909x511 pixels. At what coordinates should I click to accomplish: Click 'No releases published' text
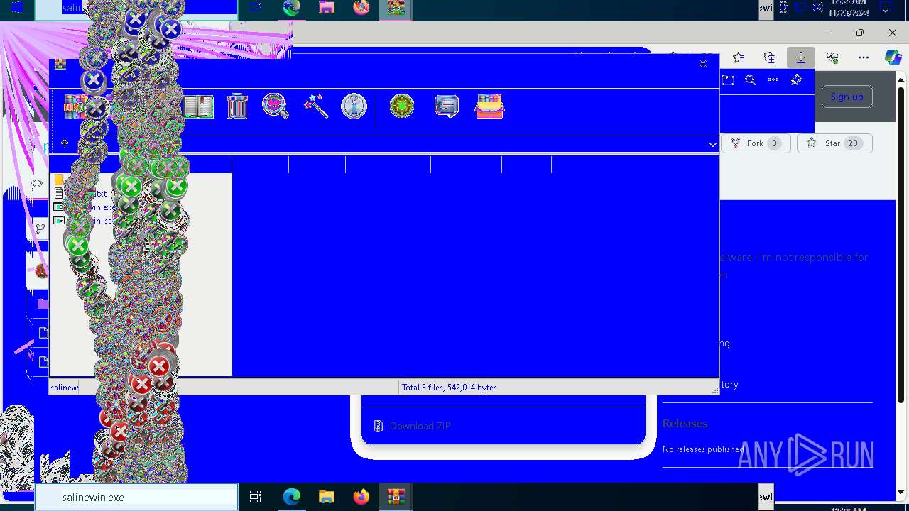coord(703,449)
